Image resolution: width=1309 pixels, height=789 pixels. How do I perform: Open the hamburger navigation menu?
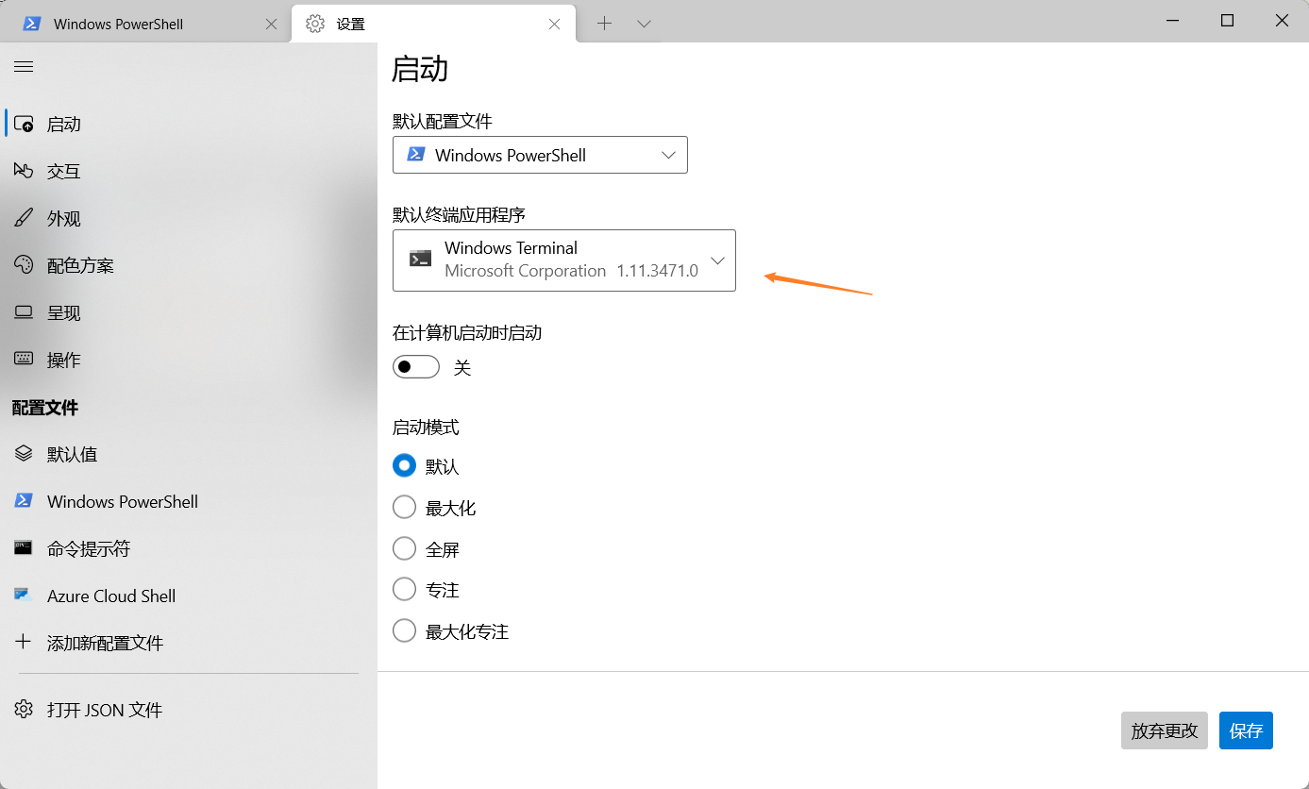tap(24, 66)
